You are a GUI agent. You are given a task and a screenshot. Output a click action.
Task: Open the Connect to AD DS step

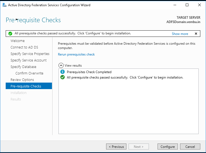(x=24, y=47)
